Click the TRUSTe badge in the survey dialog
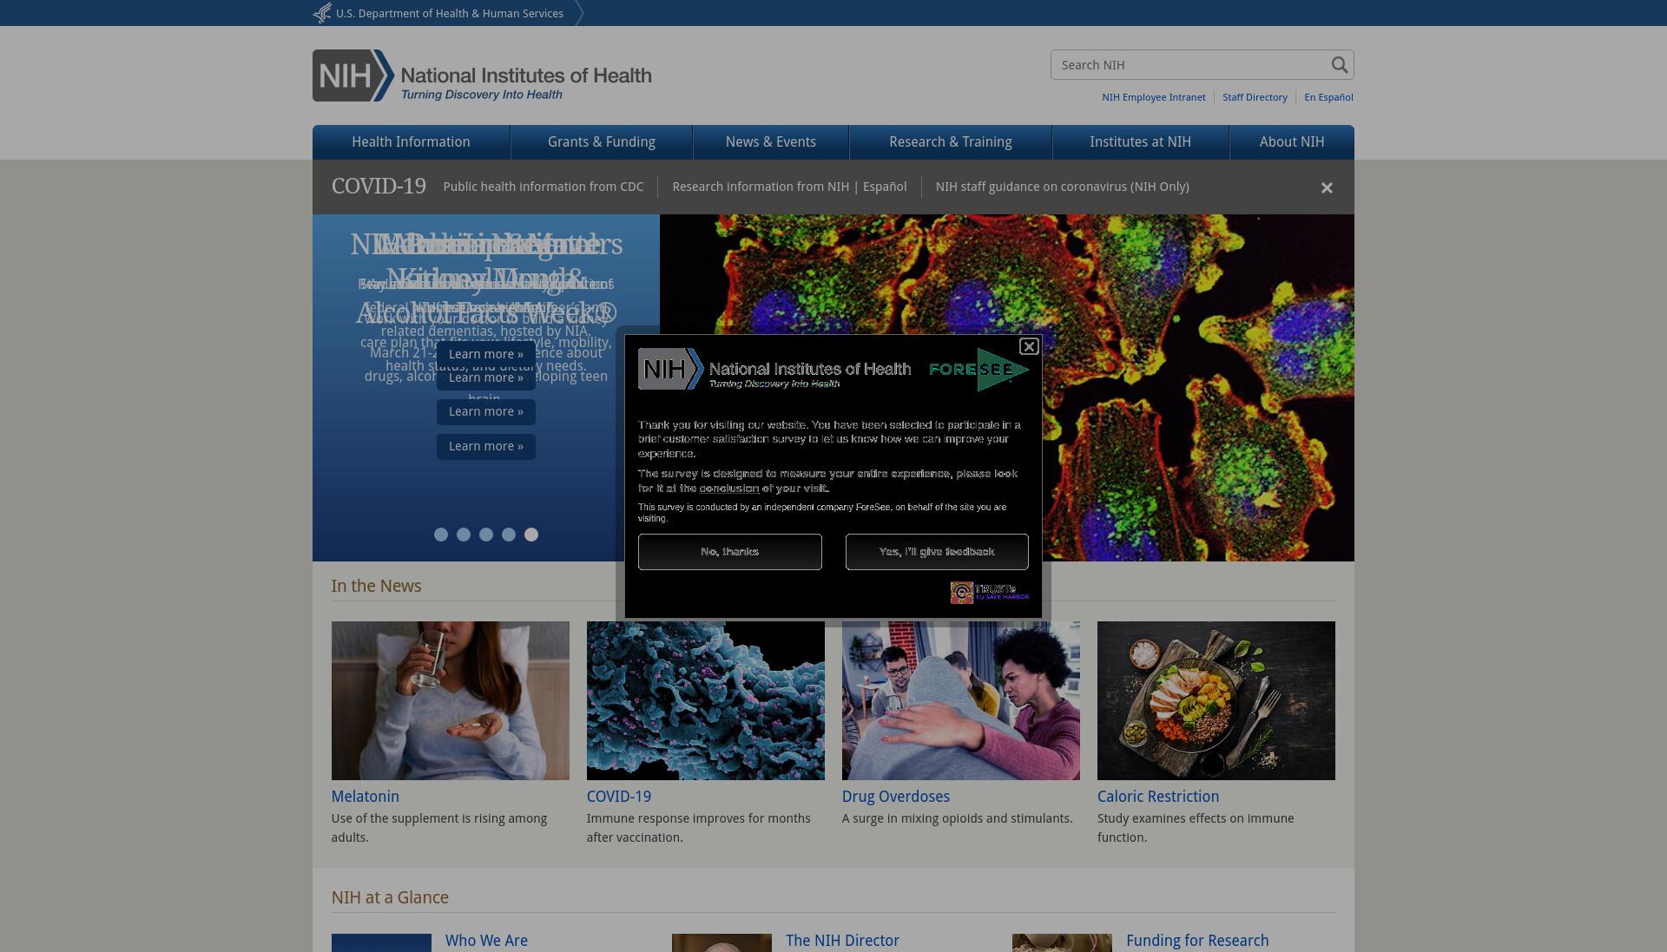Viewport: 1667px width, 952px height. pyautogui.click(x=990, y=593)
